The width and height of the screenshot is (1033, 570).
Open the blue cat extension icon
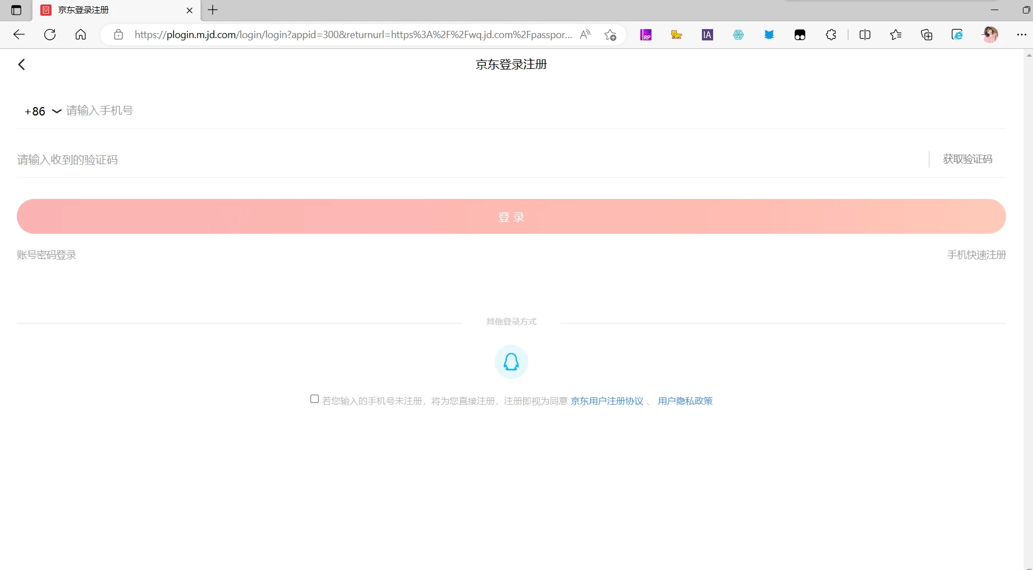[769, 35]
